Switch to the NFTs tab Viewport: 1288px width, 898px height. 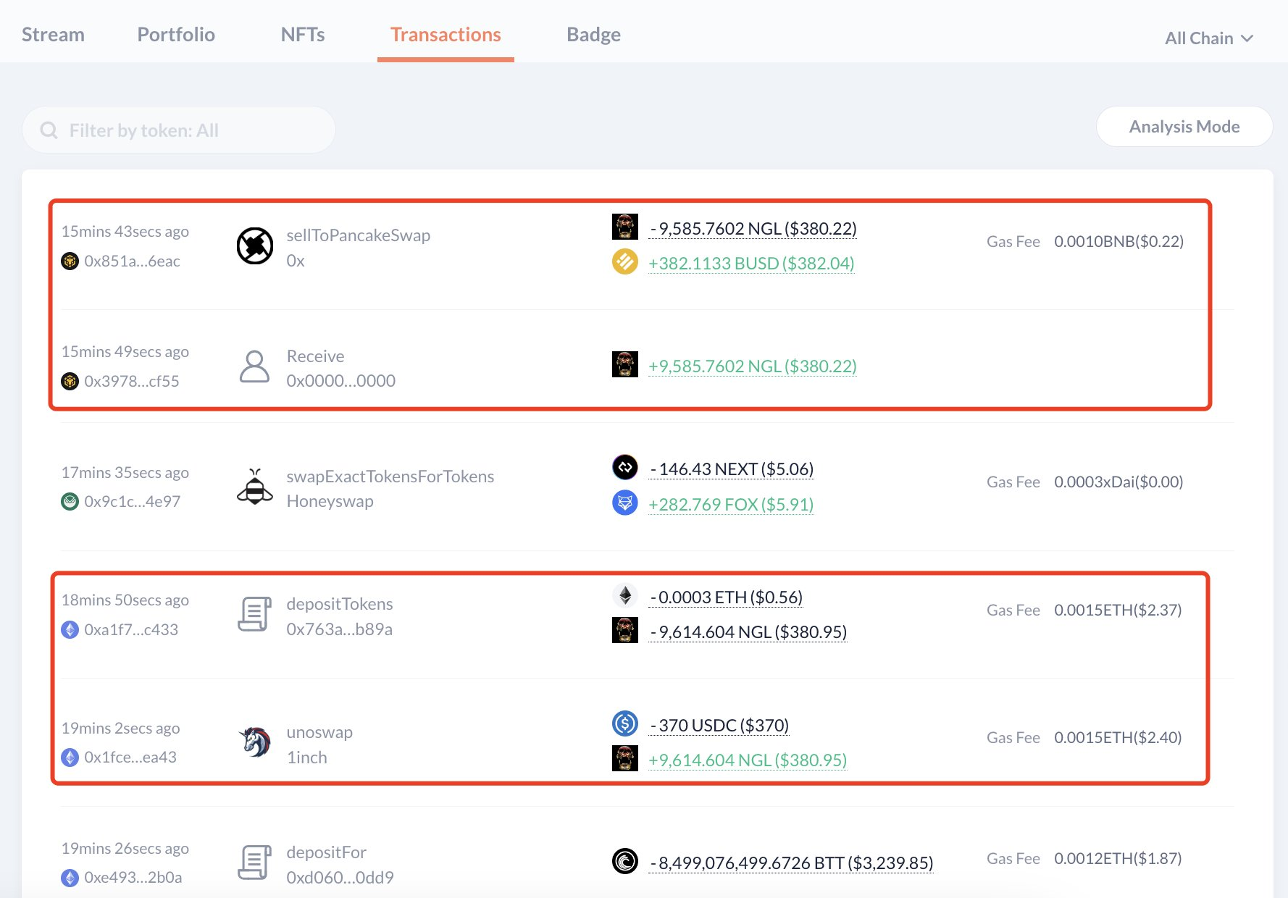303,35
